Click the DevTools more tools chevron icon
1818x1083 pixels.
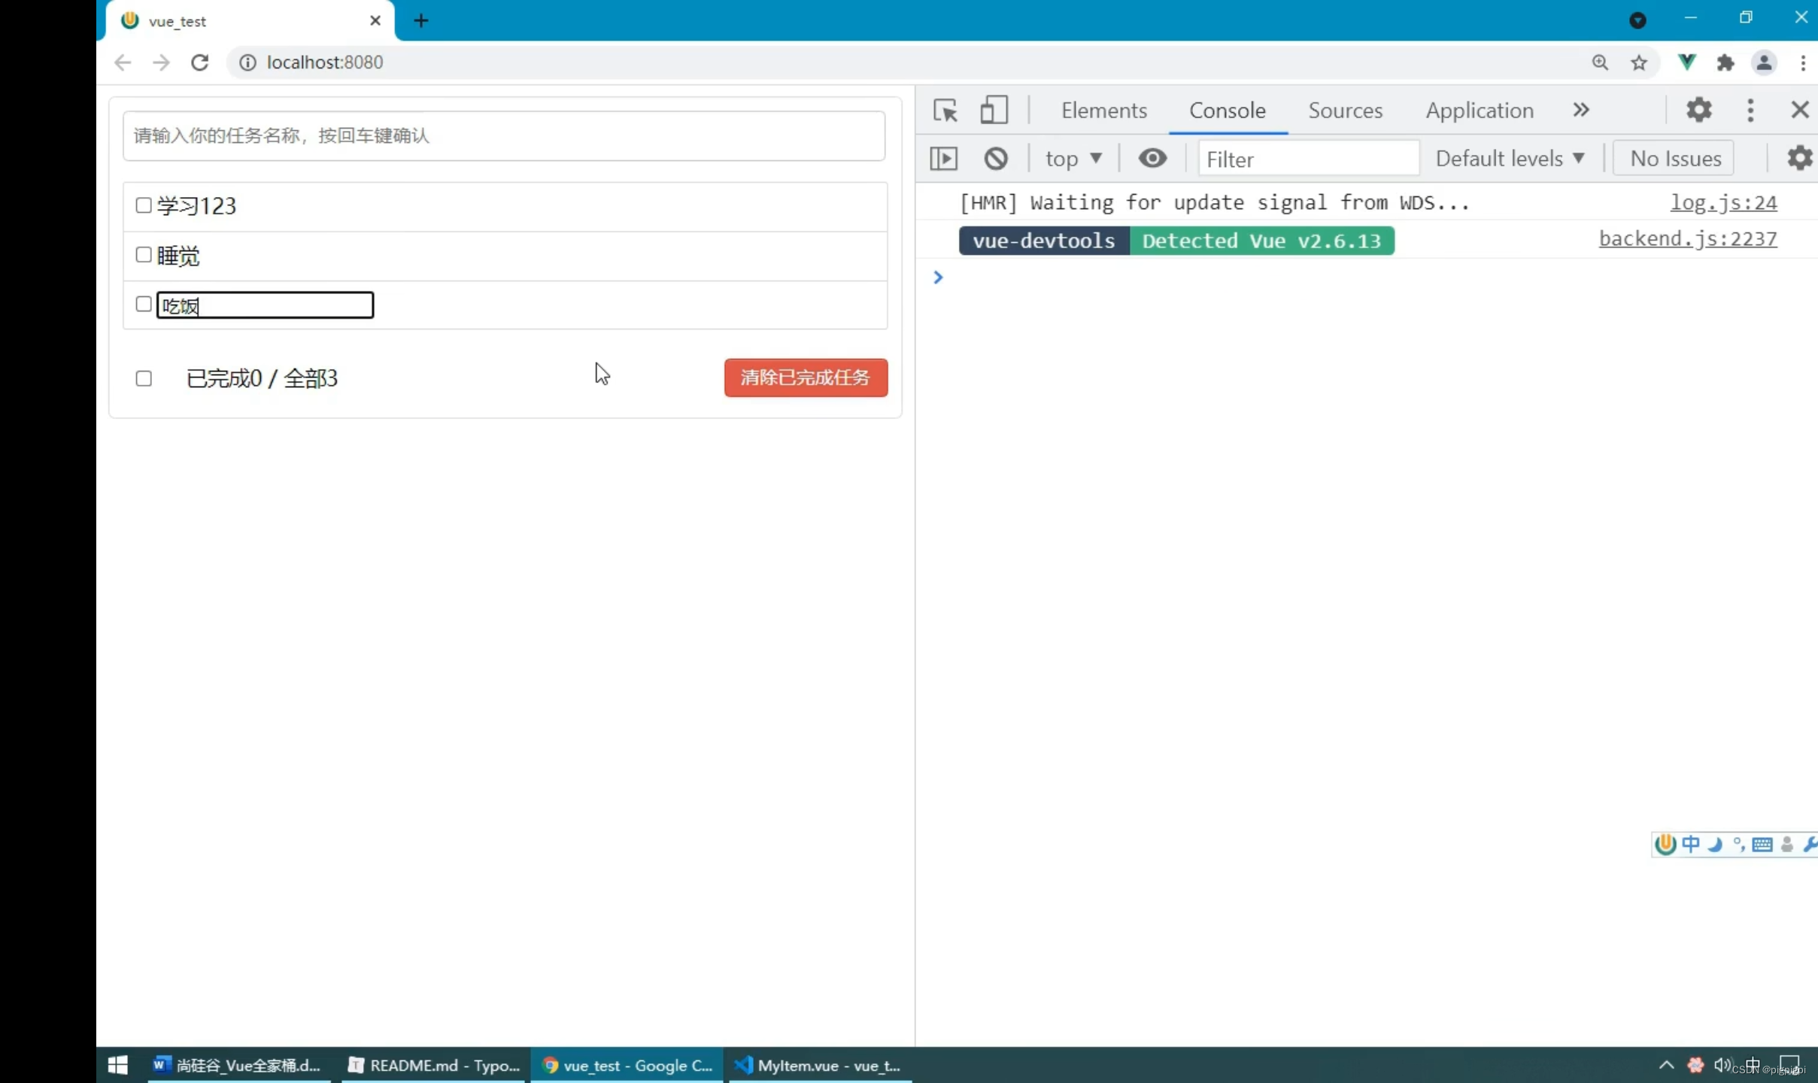coord(1580,110)
